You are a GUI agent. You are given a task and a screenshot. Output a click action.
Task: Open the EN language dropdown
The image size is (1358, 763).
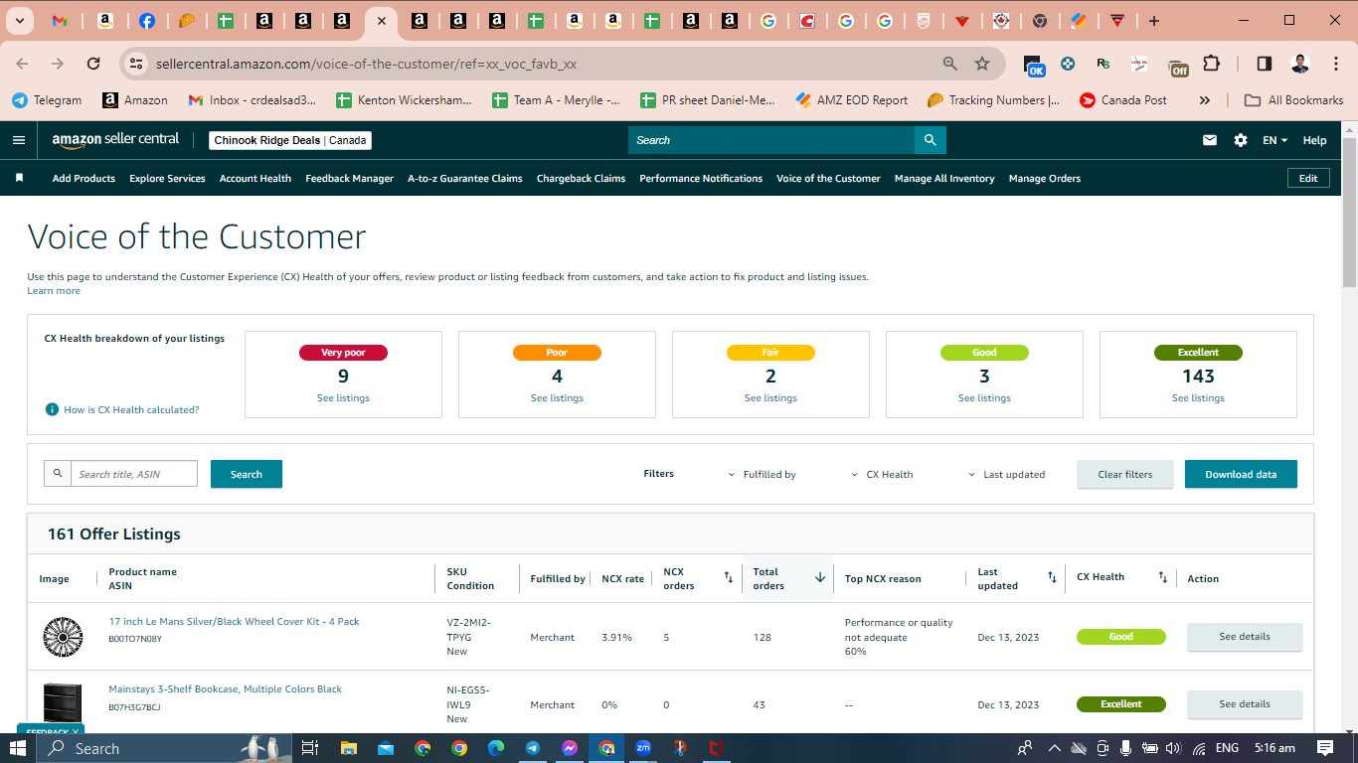1274,140
